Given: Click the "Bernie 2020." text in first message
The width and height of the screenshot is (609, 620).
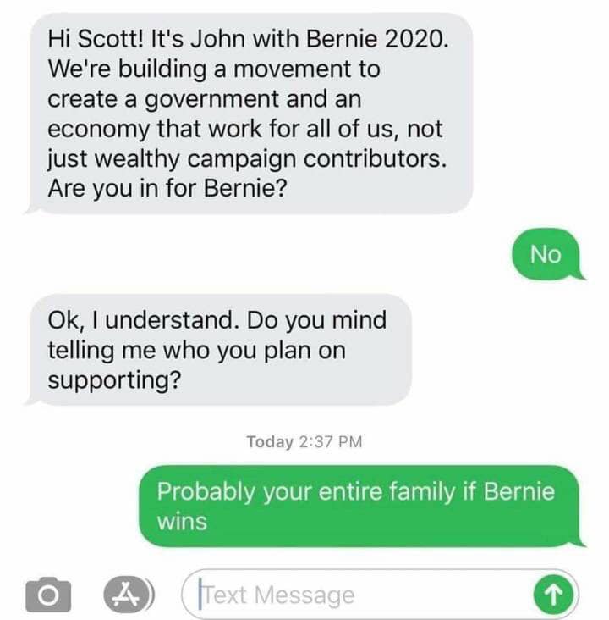Looking at the screenshot, I should [377, 39].
